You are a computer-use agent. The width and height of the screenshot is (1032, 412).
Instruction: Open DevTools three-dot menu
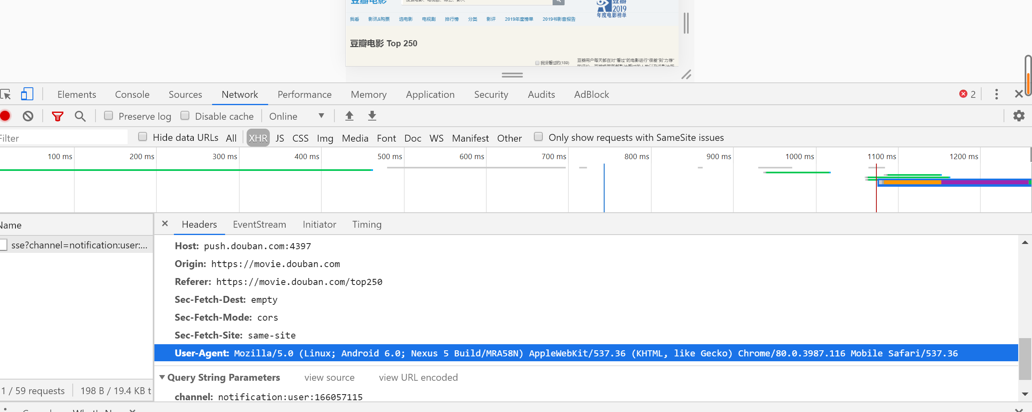tap(997, 94)
